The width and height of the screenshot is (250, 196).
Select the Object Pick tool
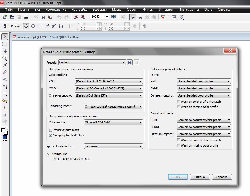(5, 37)
